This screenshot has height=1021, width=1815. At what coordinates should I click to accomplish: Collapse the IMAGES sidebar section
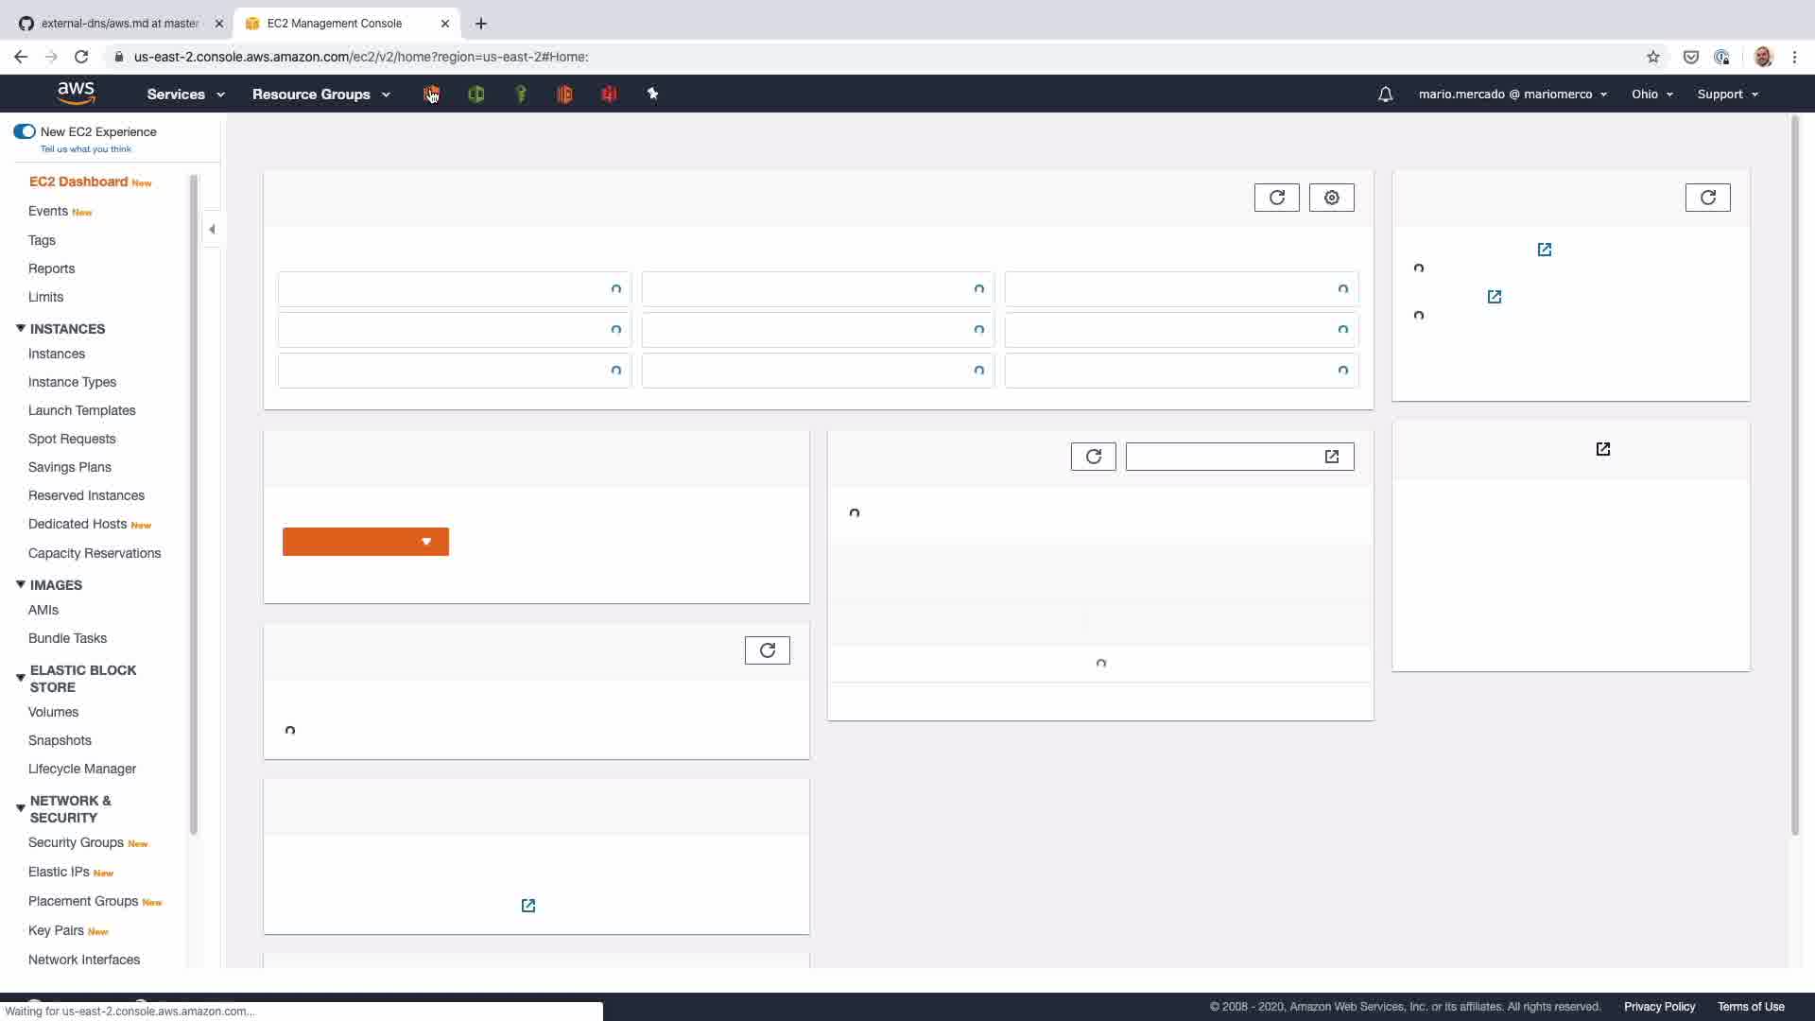[x=21, y=584]
